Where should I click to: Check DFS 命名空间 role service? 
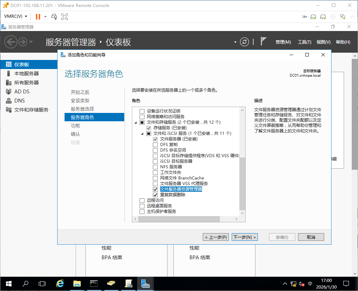coord(155,150)
